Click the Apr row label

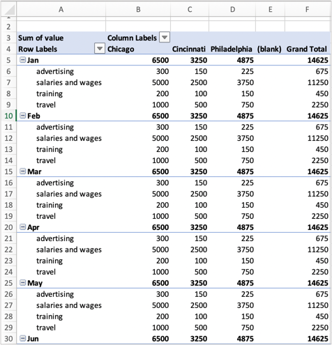pos(33,227)
